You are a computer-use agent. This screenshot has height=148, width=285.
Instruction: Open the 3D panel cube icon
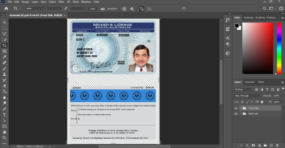click(x=228, y=53)
